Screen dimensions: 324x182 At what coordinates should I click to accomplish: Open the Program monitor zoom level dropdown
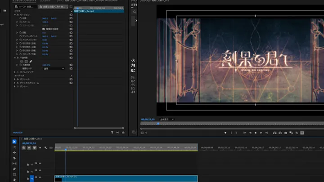pos(167,119)
